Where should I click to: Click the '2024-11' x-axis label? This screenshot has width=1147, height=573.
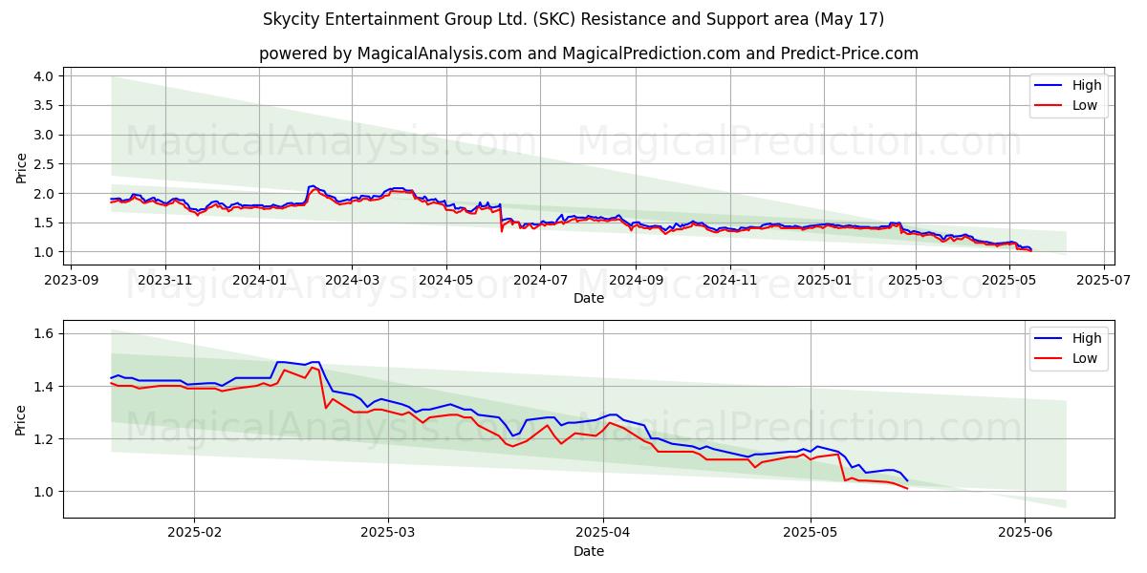click(729, 281)
